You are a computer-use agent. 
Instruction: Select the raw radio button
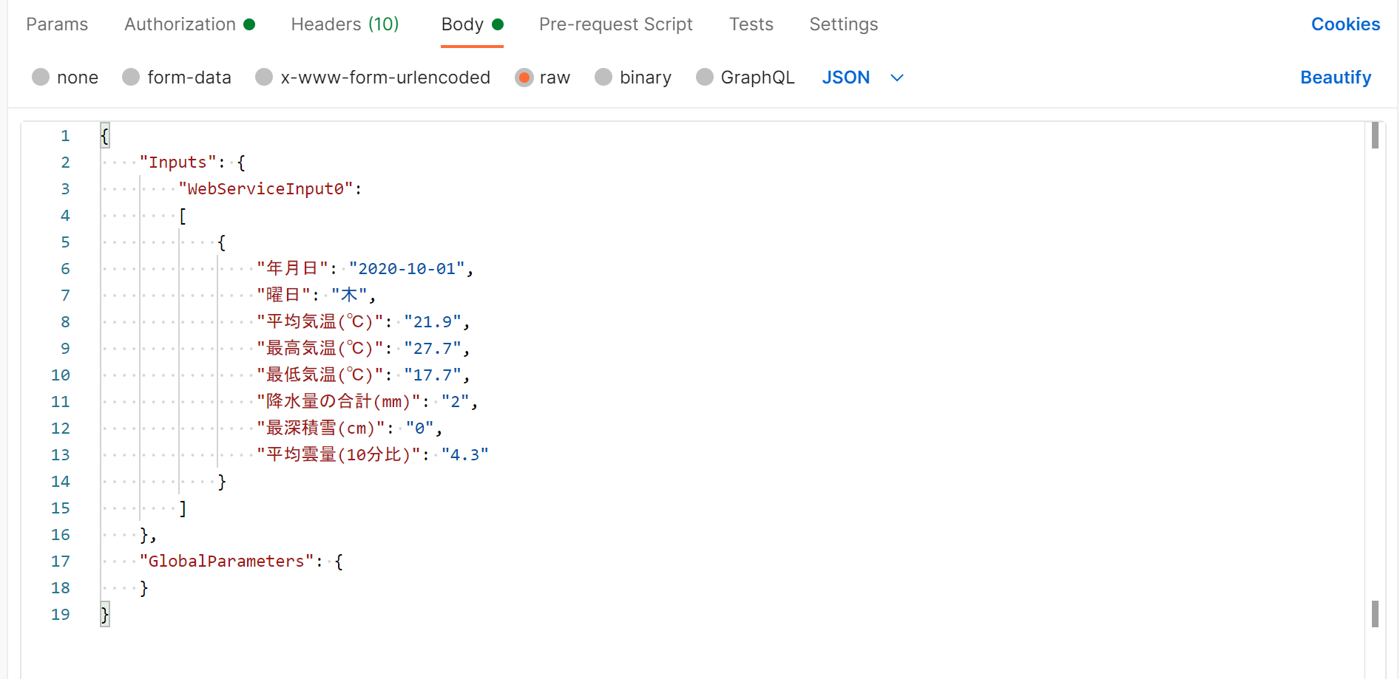(x=524, y=78)
